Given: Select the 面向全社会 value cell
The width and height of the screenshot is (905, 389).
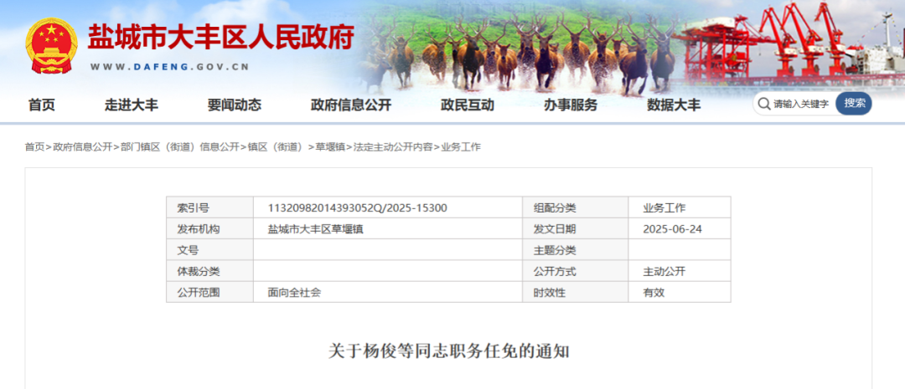Looking at the screenshot, I should click(x=388, y=292).
